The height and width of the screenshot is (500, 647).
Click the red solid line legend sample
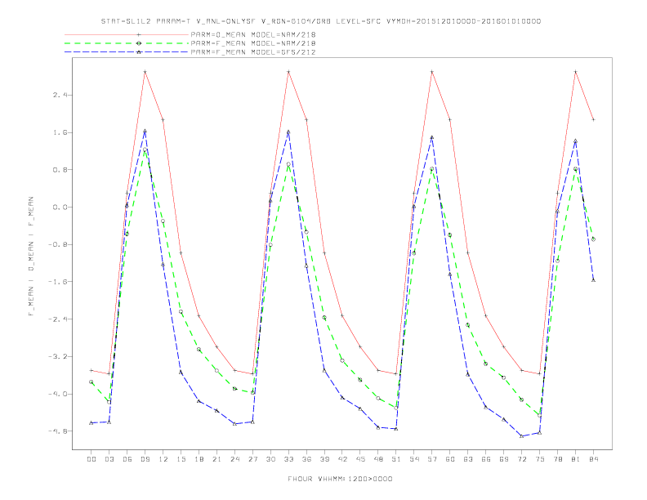pyautogui.click(x=127, y=34)
